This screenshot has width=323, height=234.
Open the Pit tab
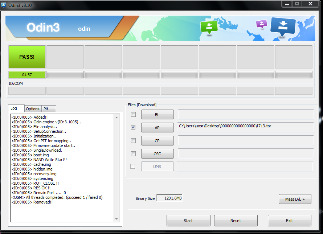[49, 109]
